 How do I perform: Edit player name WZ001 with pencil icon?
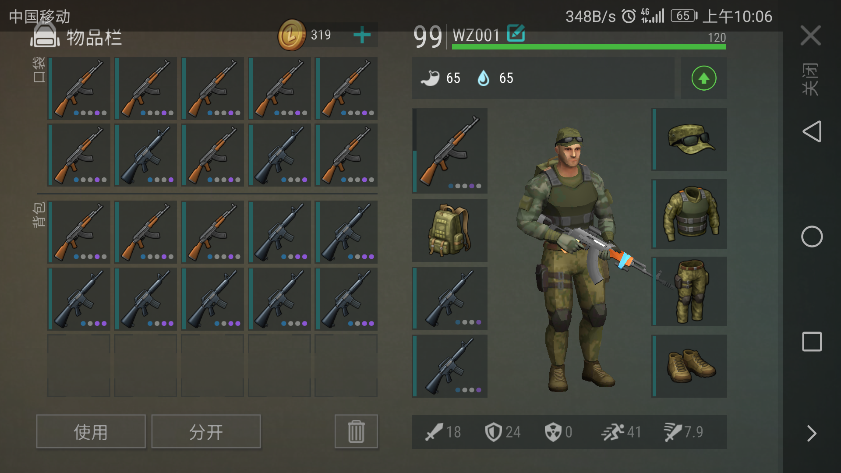pos(516,33)
